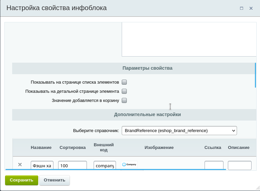Click the Внешний код column header

[x=104, y=147]
